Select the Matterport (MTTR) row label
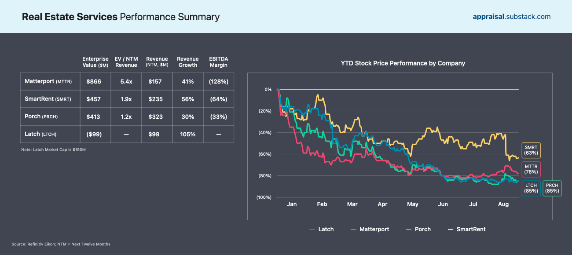 click(48, 81)
